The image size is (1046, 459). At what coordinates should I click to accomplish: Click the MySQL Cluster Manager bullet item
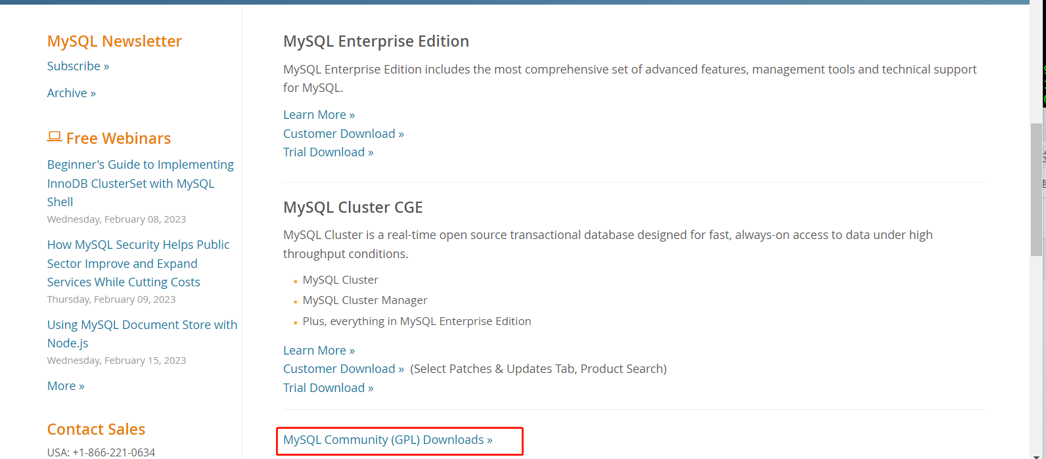tap(365, 299)
